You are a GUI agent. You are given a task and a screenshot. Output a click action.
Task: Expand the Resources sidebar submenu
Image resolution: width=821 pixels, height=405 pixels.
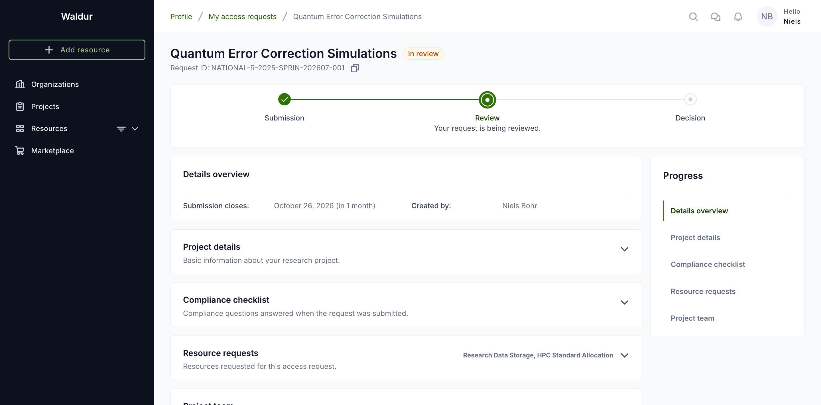click(135, 129)
